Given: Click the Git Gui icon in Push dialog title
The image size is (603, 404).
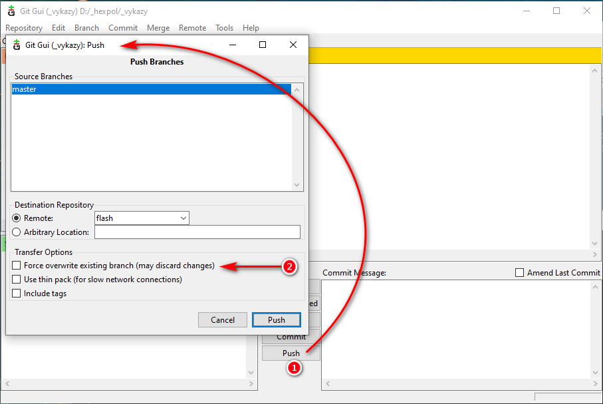Looking at the screenshot, I should pos(17,45).
